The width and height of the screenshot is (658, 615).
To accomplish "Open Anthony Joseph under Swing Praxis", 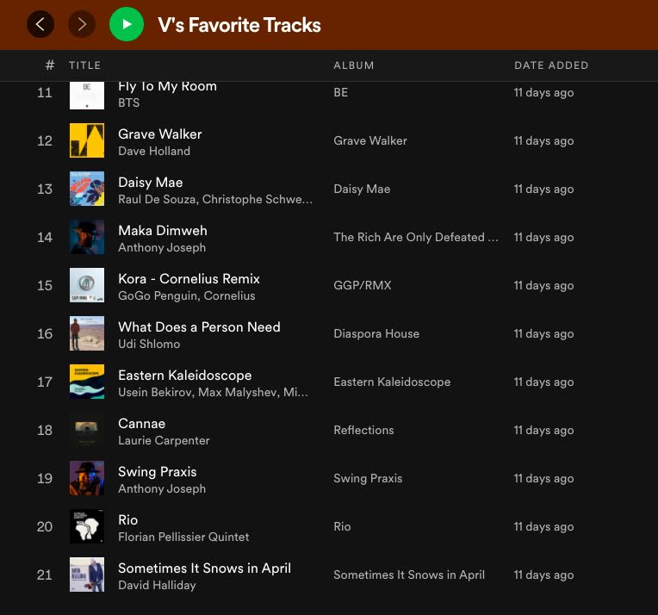I will (x=162, y=489).
